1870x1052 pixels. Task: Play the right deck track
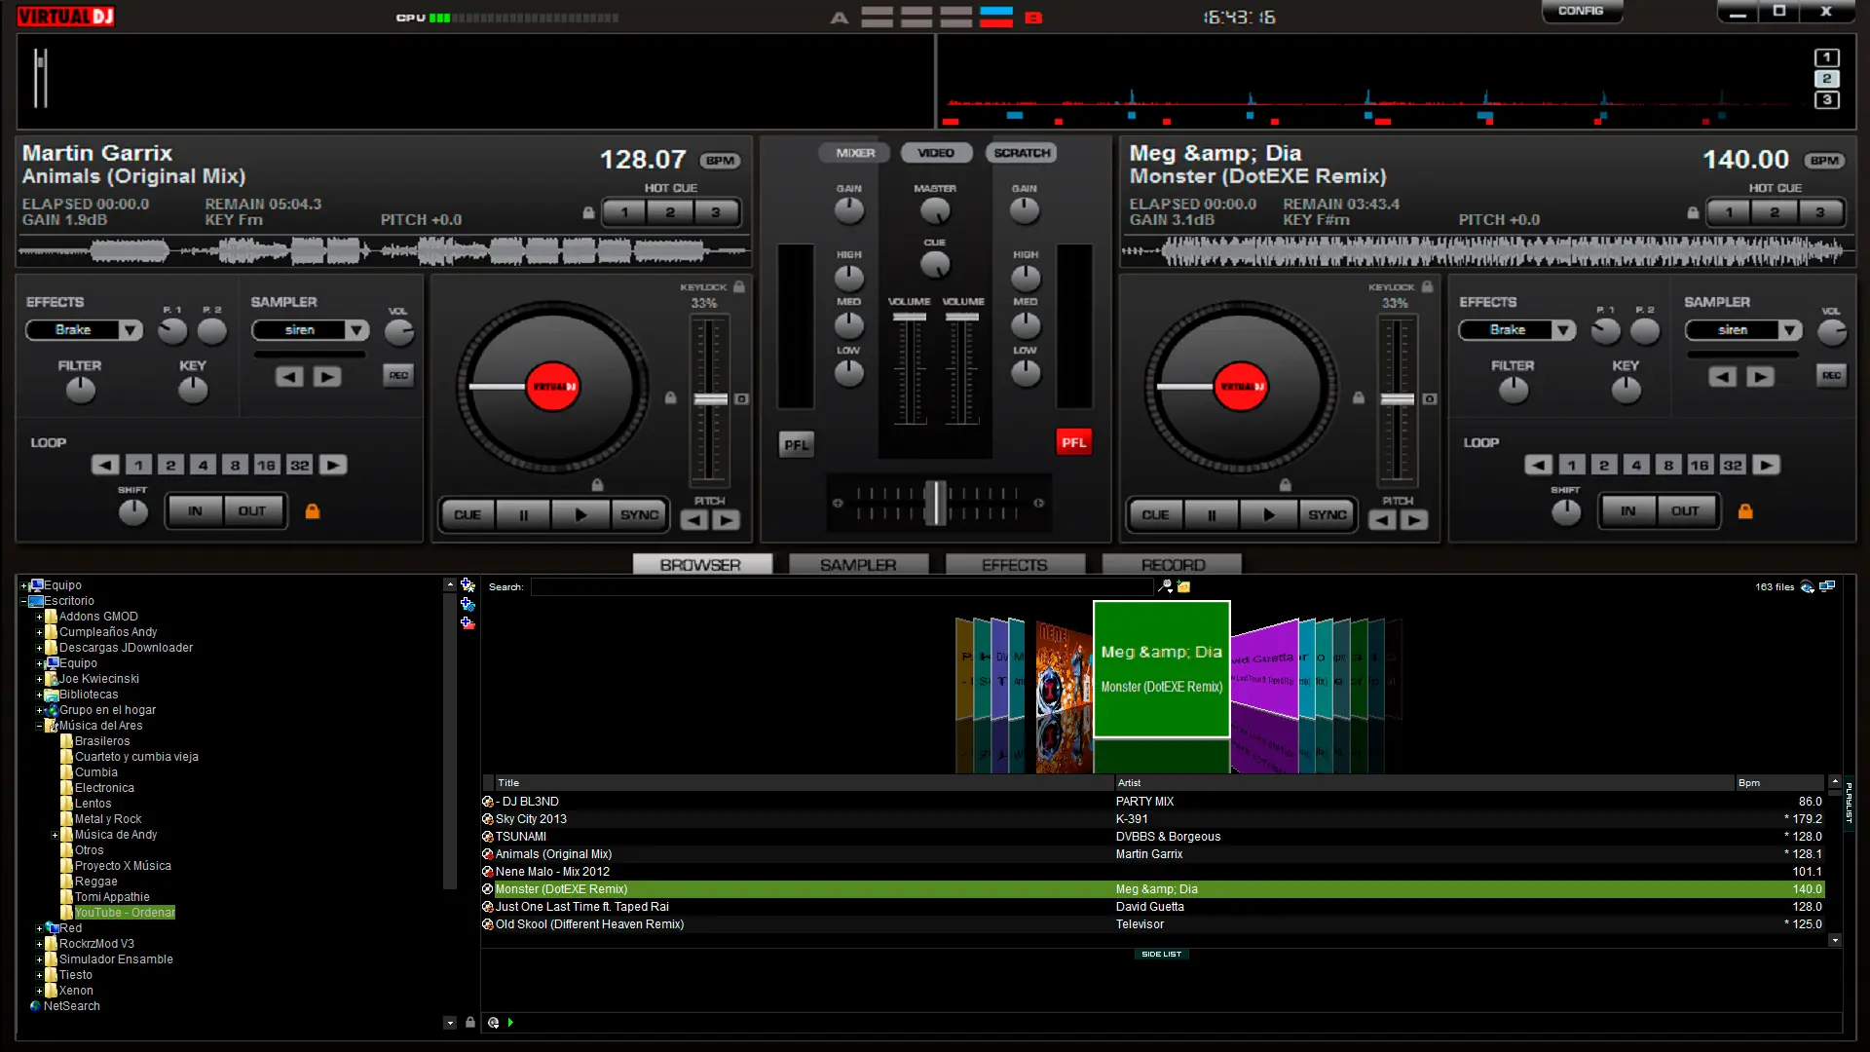(1269, 514)
